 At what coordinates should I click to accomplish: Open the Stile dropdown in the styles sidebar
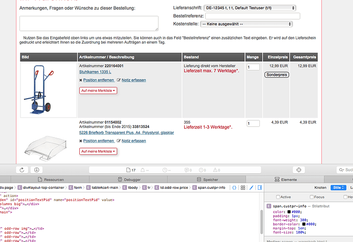338,188
